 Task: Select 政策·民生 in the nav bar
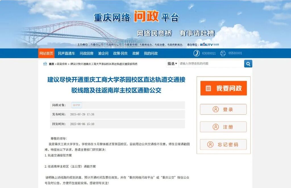pyautogui.click(x=120, y=53)
